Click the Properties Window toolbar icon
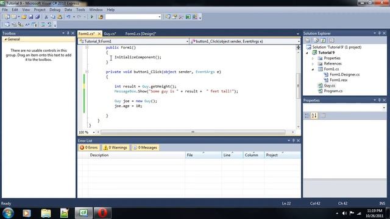Viewport: 390px width, 219px height. 175,17
